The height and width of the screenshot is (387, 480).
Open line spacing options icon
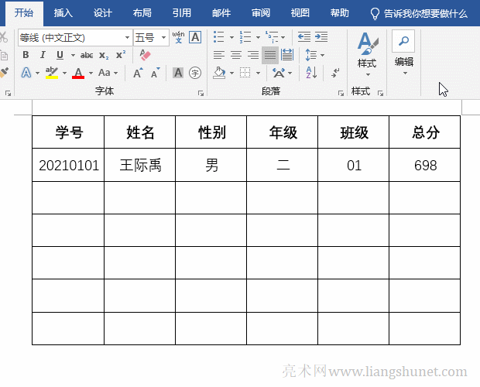(x=310, y=55)
